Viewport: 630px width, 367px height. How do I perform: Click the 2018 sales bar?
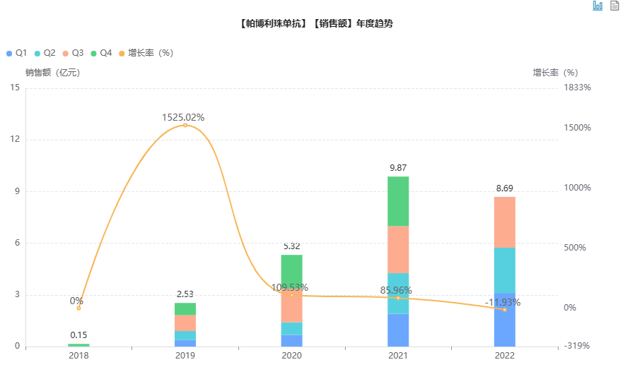pyautogui.click(x=78, y=344)
